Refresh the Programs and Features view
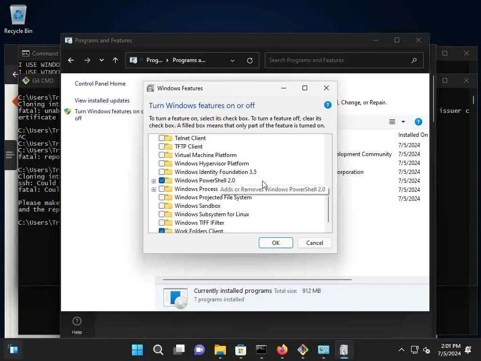The width and height of the screenshot is (481, 361). [x=250, y=61]
